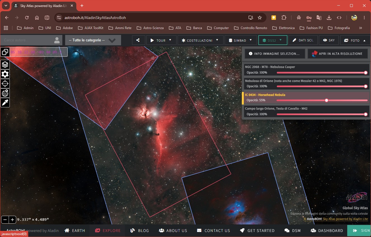This screenshot has height=237, width=371.
Task: Expand the COSTELLAZIONI dropdown
Action: (x=200, y=40)
